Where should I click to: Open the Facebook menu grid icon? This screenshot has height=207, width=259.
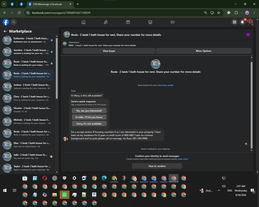coord(235,22)
